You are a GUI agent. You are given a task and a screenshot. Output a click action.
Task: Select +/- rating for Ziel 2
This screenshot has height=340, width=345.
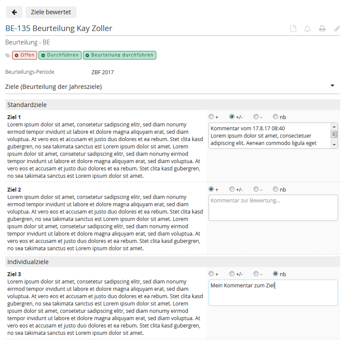pyautogui.click(x=232, y=189)
